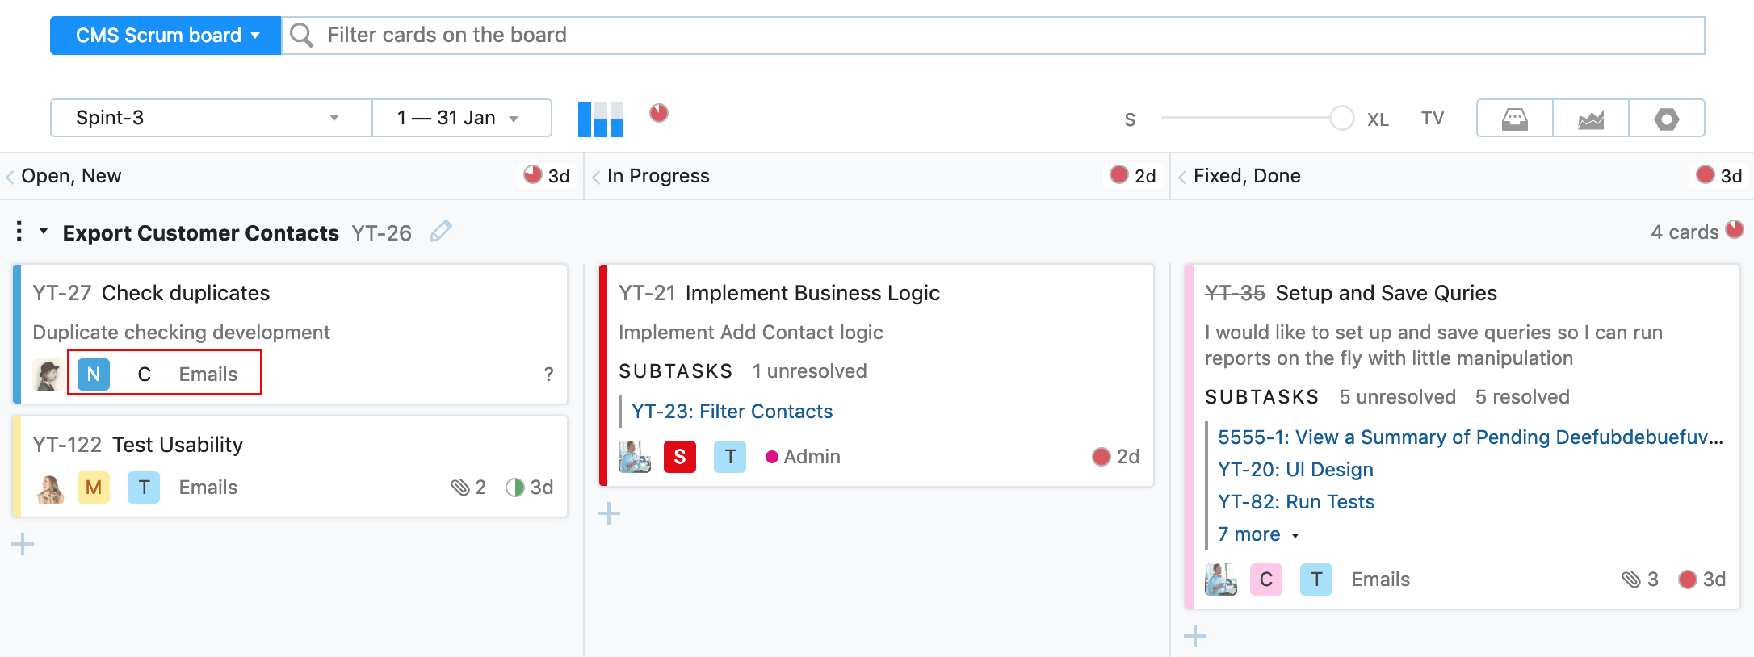Click the pink C priority badge on YT-35

point(1266,580)
